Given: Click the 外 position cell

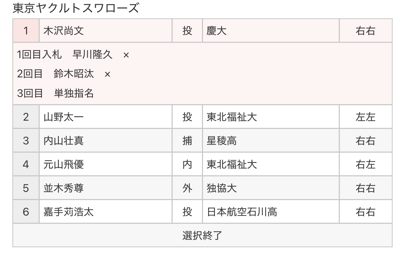Looking at the screenshot, I should (187, 188).
